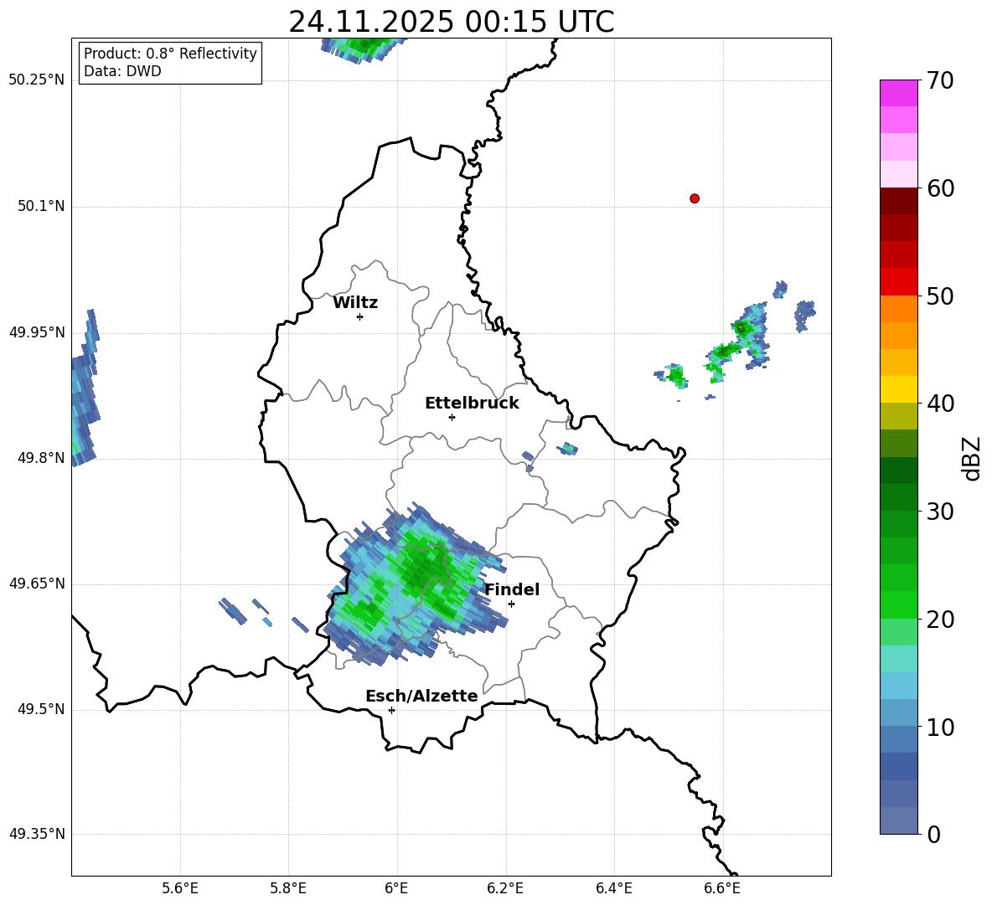Click the 0 tick on colorbar

933,834
